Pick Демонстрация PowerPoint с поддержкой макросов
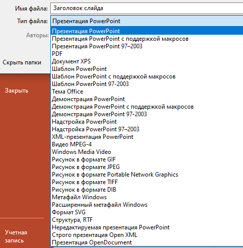Screen dimensions: 243x248 click(147, 107)
